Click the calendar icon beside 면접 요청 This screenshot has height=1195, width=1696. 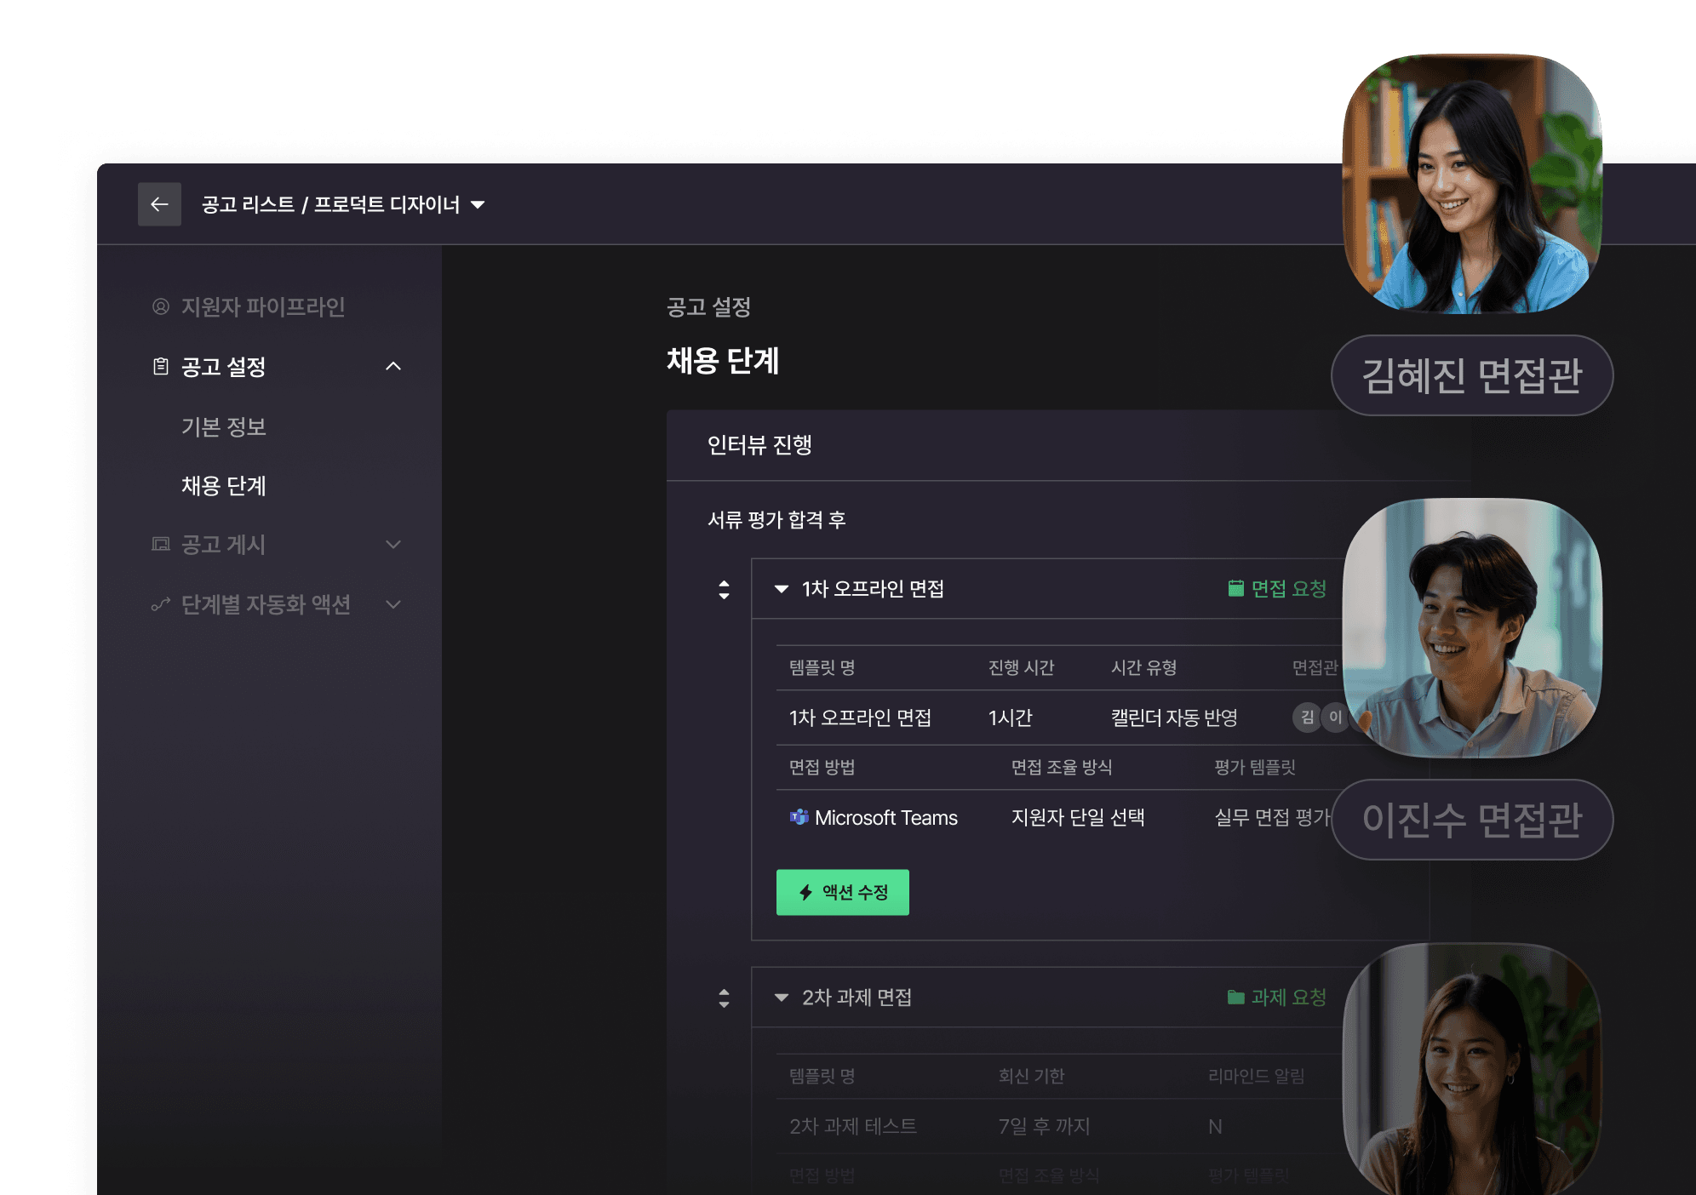(x=1235, y=586)
